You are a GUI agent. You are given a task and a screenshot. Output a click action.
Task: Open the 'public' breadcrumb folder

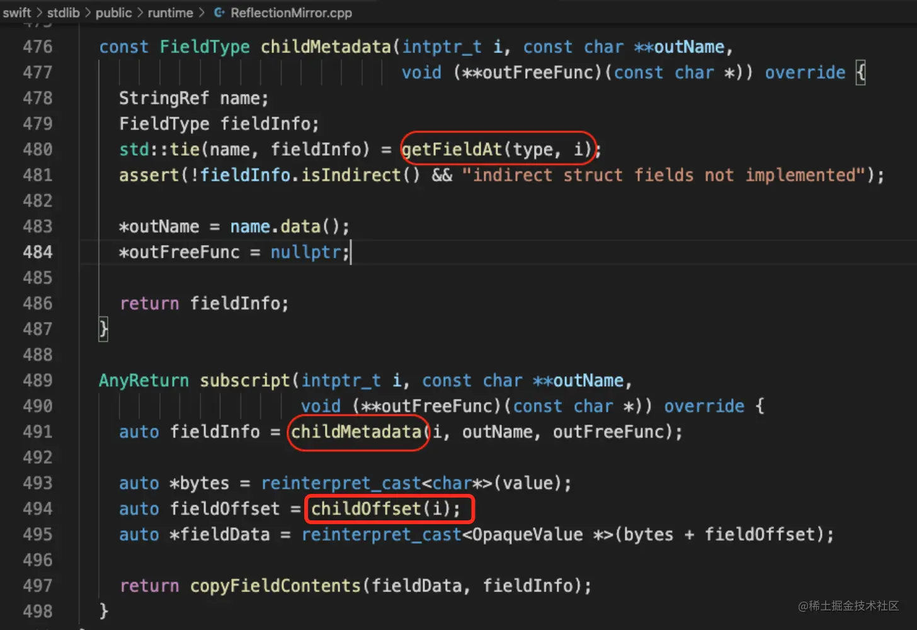pos(113,13)
